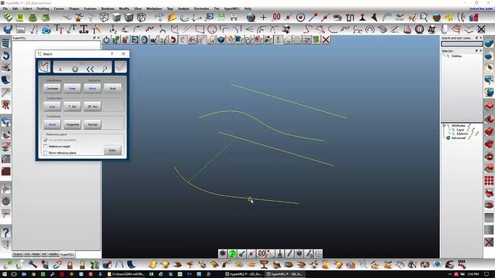Select T. Arc construction mode
This screenshot has width=495, height=278.
pos(72,107)
